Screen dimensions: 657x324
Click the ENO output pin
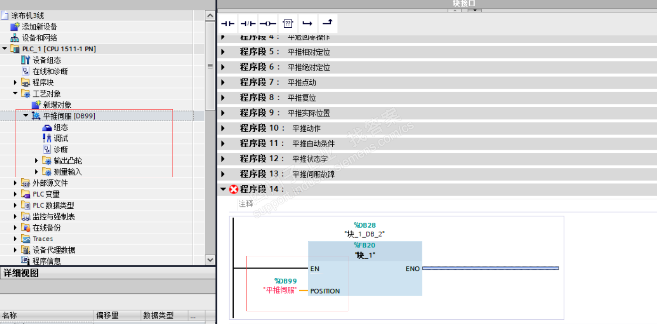412,269
